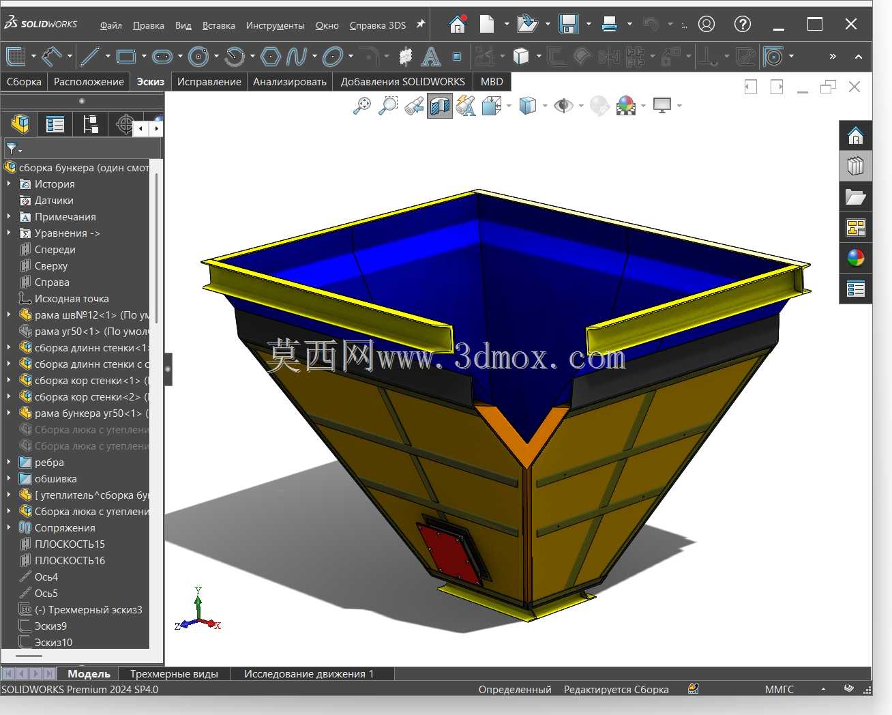Select the Text sketch tool
Viewport: 892px width, 715px height.
pyautogui.click(x=431, y=56)
